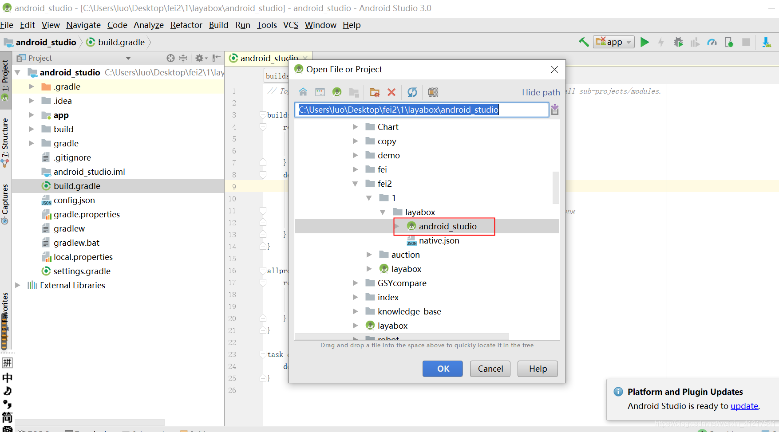The image size is (779, 432).
Task: Open the File menu
Action: coord(7,25)
